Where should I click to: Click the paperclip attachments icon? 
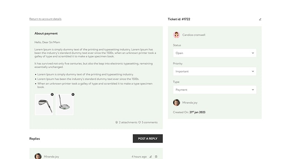pyautogui.click(x=116, y=122)
